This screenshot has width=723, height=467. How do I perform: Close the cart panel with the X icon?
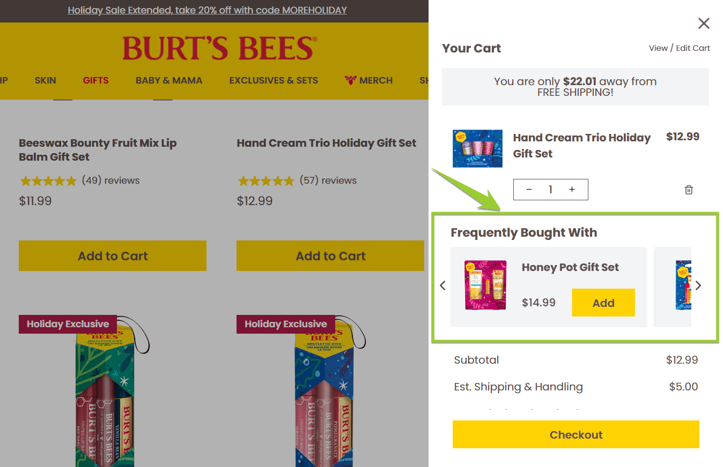pyautogui.click(x=704, y=23)
